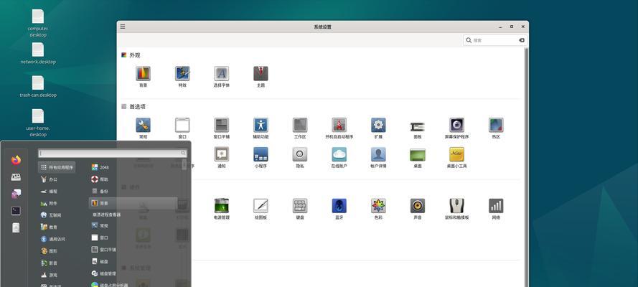Viewport: 638px width, 287px height.
Task: Open the 选择字体 font settings
Action: pos(221,77)
